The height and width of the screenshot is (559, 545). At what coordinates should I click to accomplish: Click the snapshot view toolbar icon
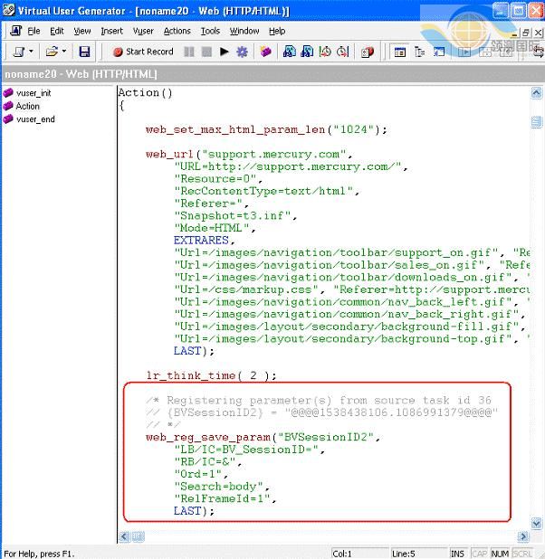pos(439,52)
